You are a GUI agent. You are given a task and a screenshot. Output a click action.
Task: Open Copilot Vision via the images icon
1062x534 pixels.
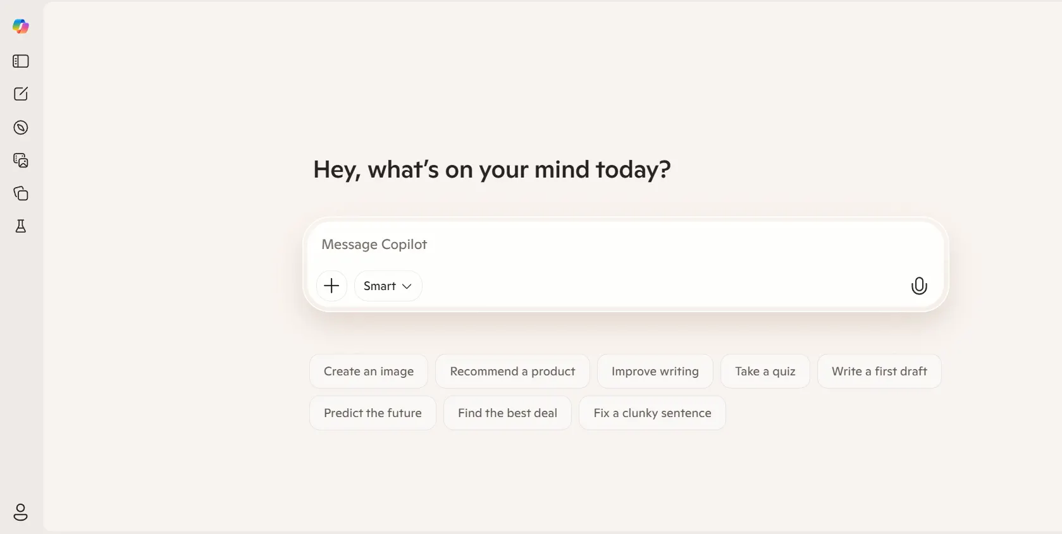tap(21, 161)
